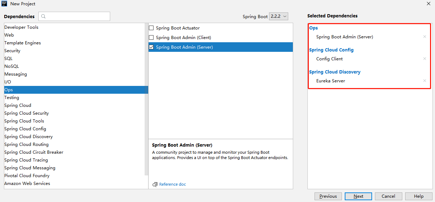Check the Spring Boot Admin (Client) checkbox
Viewport: 435px width, 202px height.
pyautogui.click(x=151, y=38)
